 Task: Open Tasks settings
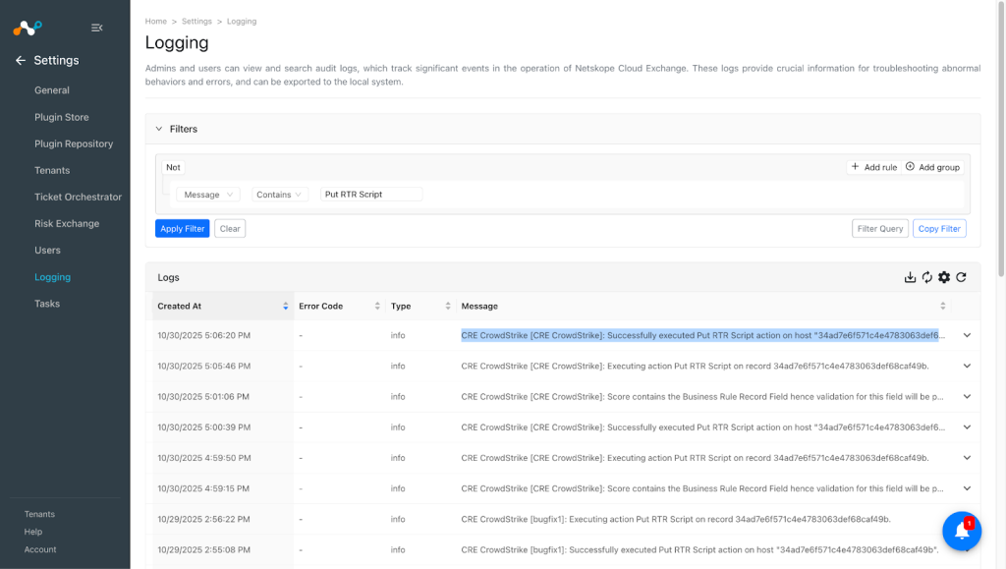(47, 304)
